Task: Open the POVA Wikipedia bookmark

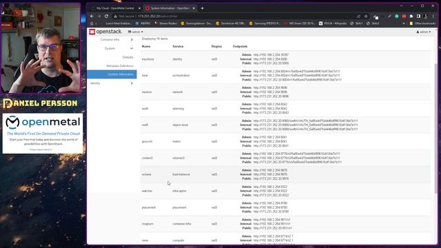Action: [x=333, y=23]
